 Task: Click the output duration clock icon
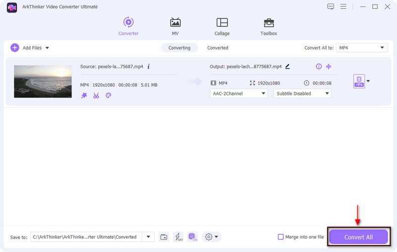click(x=307, y=83)
